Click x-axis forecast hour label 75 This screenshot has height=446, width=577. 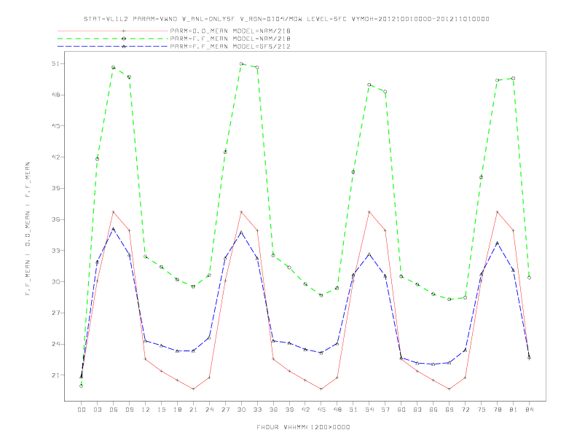click(x=482, y=410)
